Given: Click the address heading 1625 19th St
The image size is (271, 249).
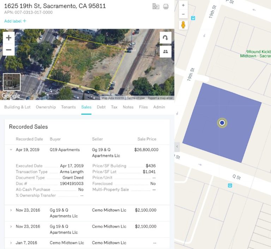Looking at the screenshot, I should (x=55, y=6).
